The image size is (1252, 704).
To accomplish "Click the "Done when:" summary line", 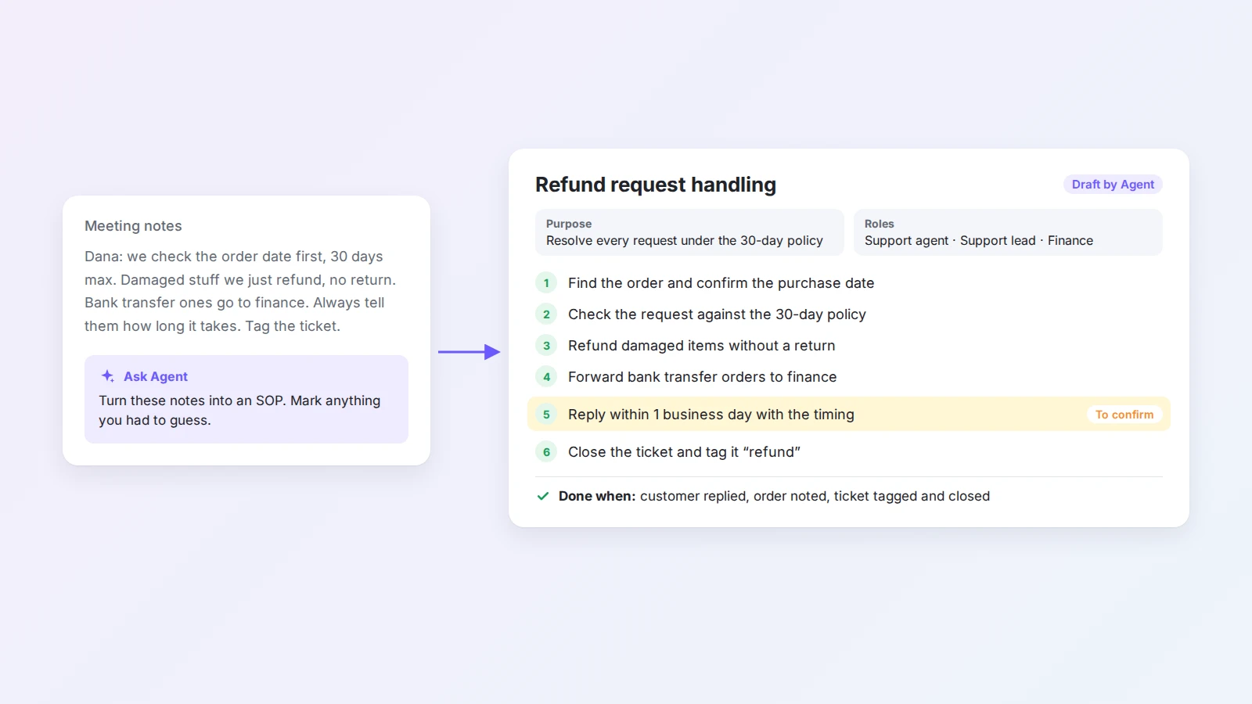I will click(x=774, y=496).
